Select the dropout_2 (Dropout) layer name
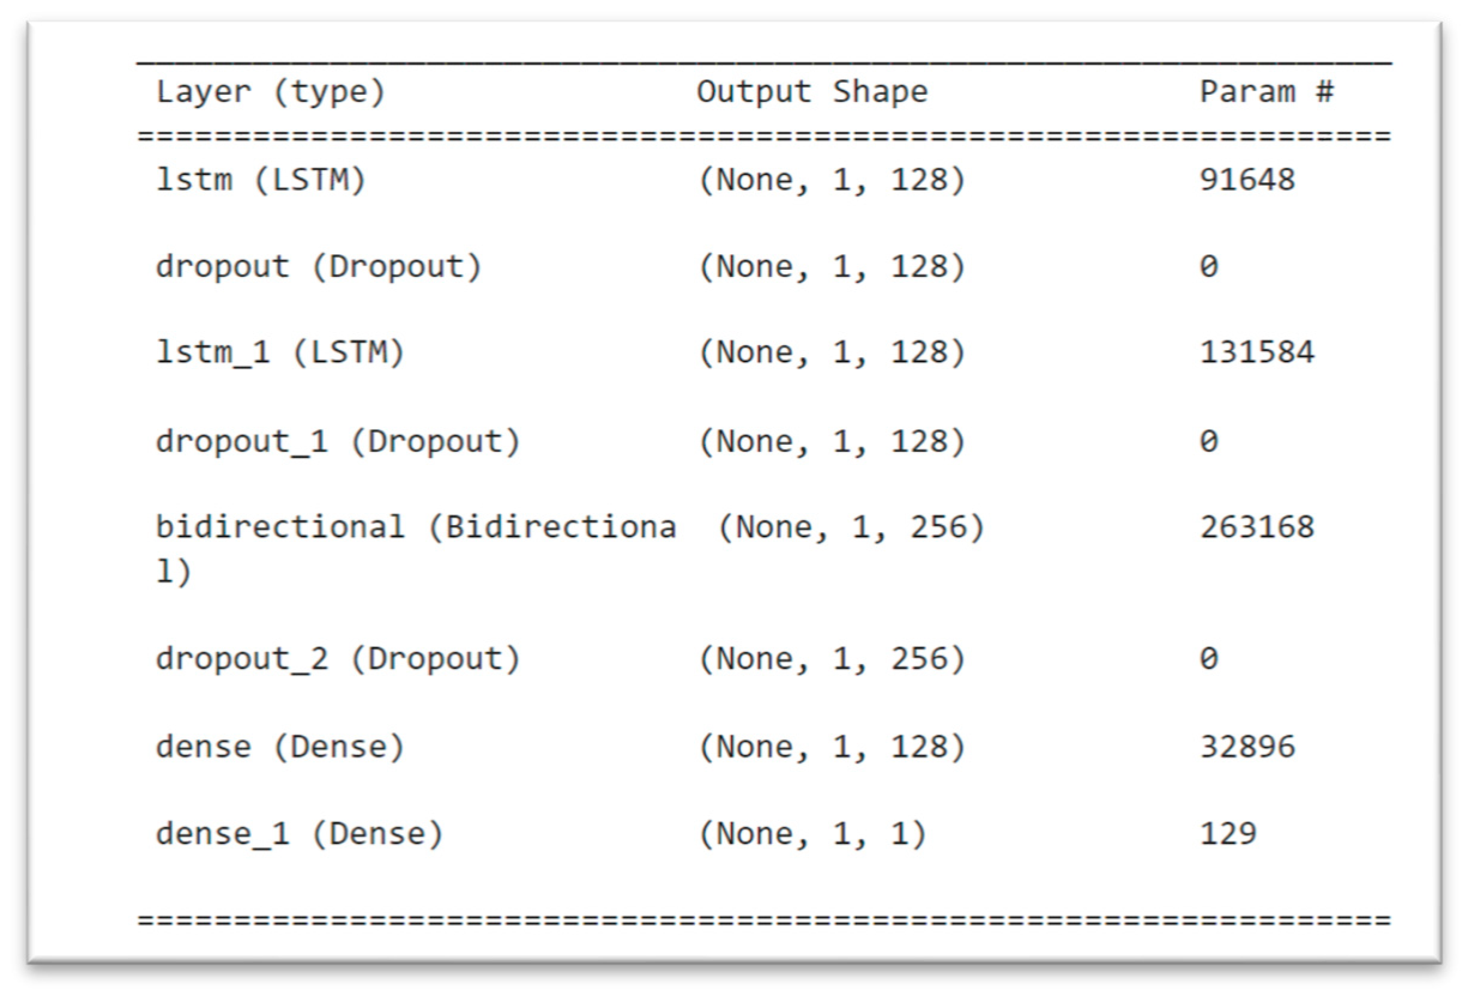The width and height of the screenshot is (1469, 1002). point(337,659)
